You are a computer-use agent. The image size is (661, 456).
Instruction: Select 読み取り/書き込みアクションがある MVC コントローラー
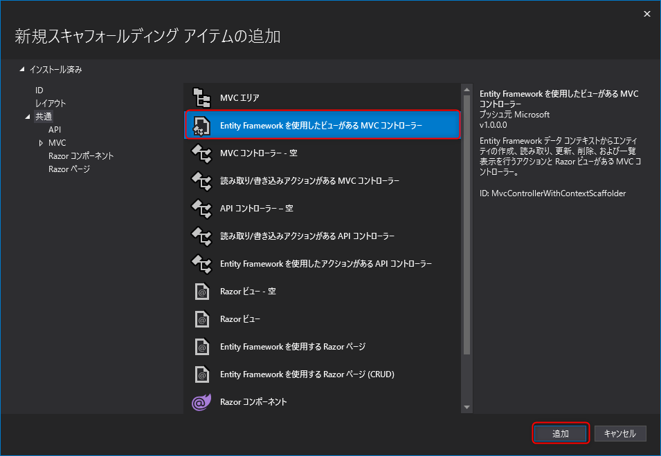(309, 181)
